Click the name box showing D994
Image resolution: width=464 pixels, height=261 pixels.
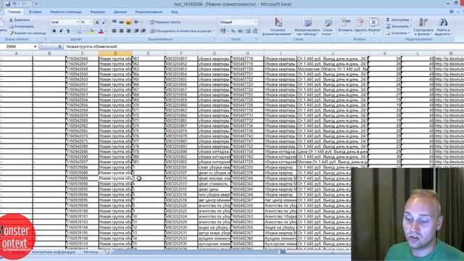click(17, 46)
